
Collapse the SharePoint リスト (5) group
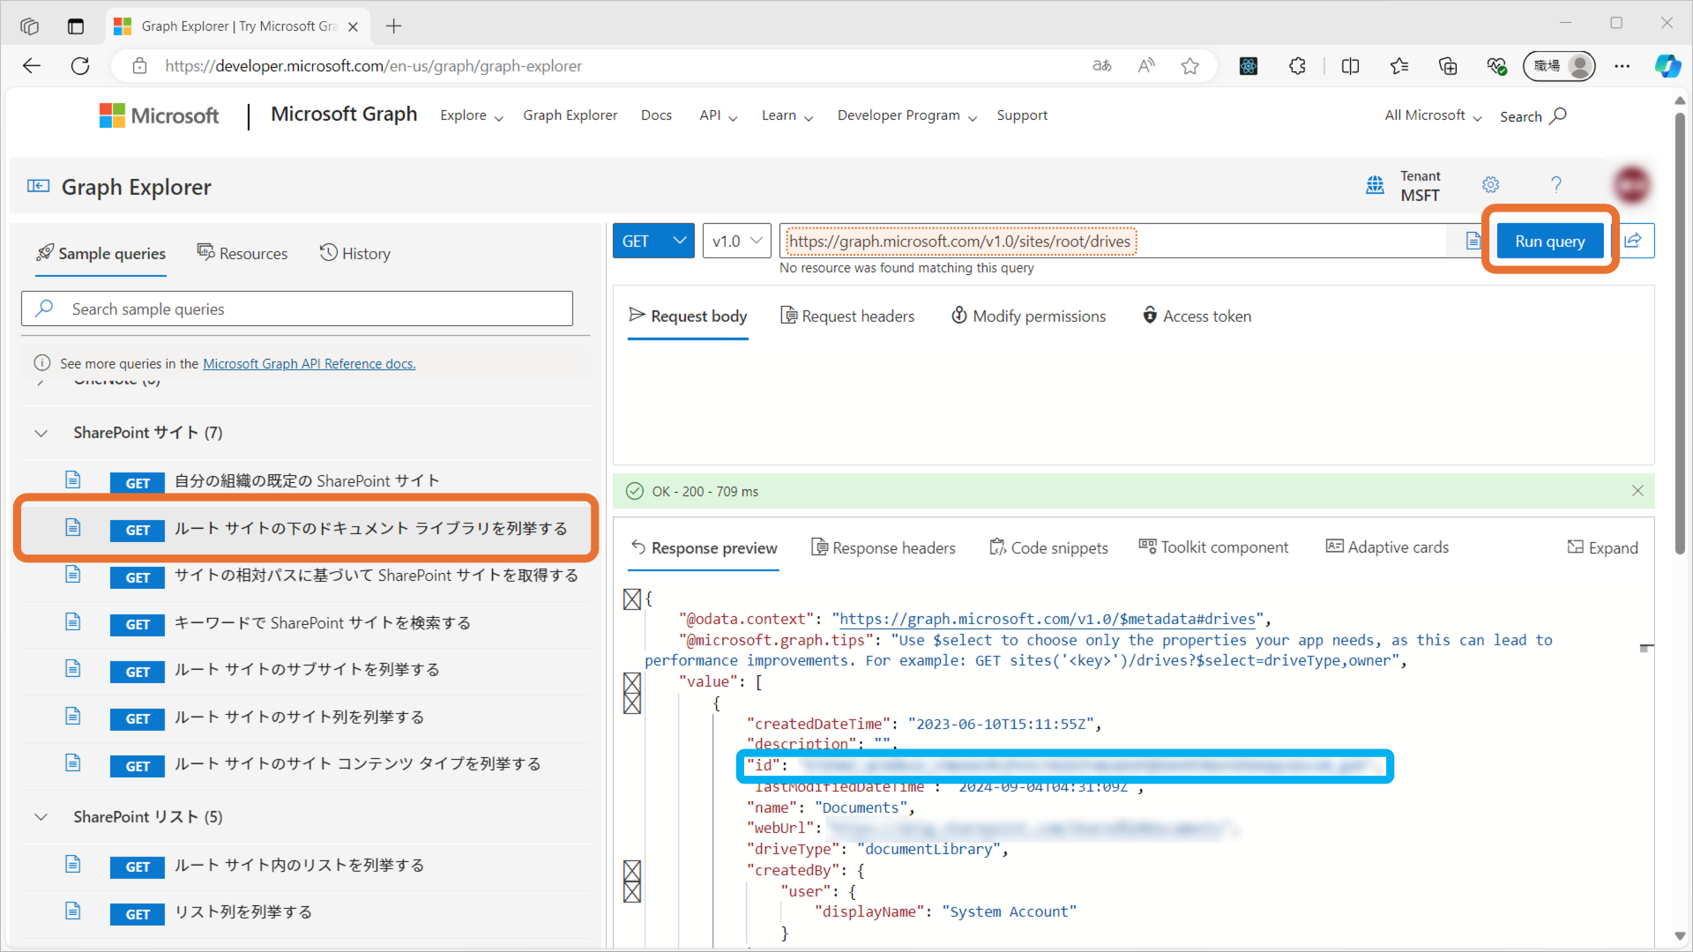[x=41, y=817]
